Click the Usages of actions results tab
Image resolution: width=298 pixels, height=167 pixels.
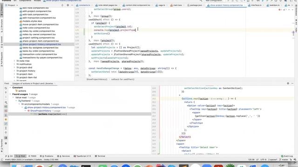(x=33, y=83)
